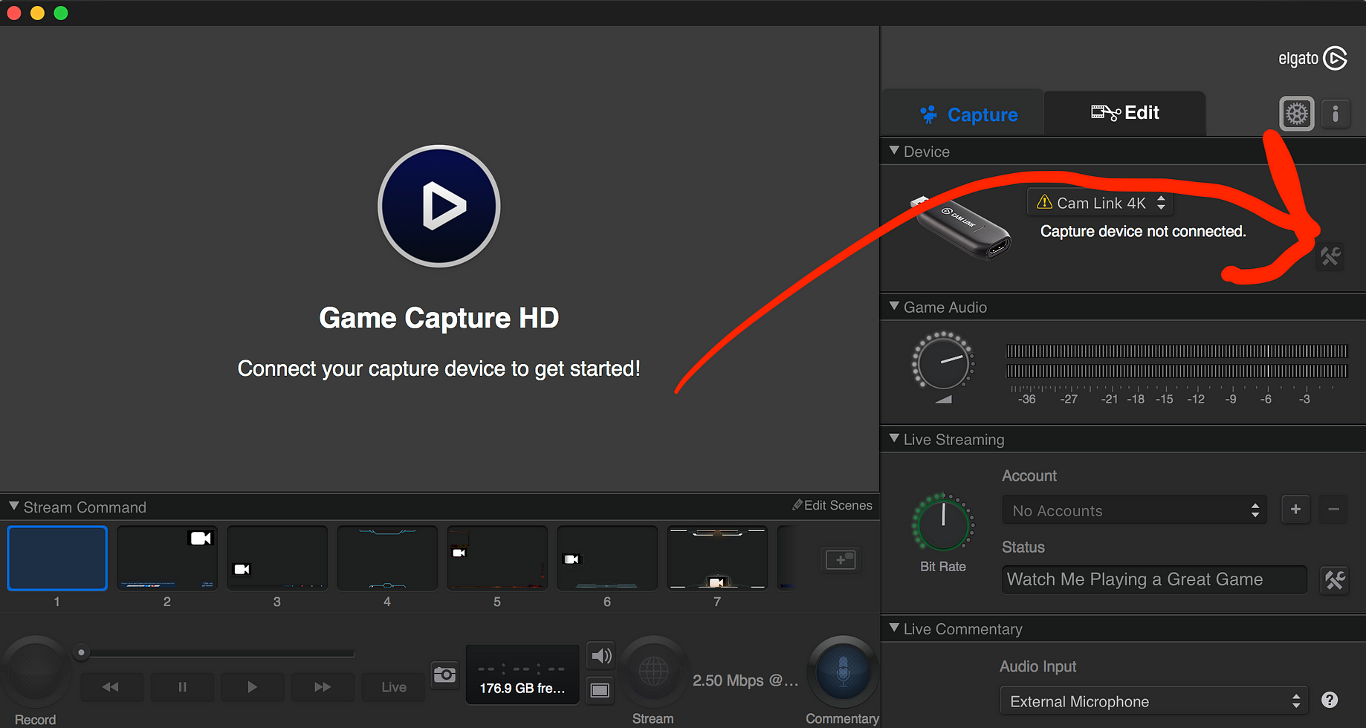This screenshot has height=728, width=1366.
Task: Rewind playback
Action: [x=111, y=687]
